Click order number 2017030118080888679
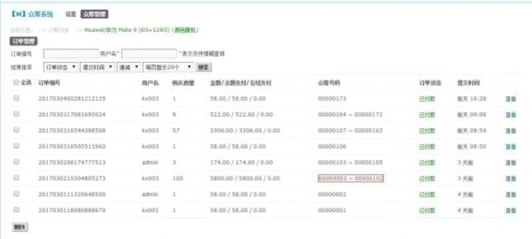The height and width of the screenshot is (239, 532). [72, 210]
